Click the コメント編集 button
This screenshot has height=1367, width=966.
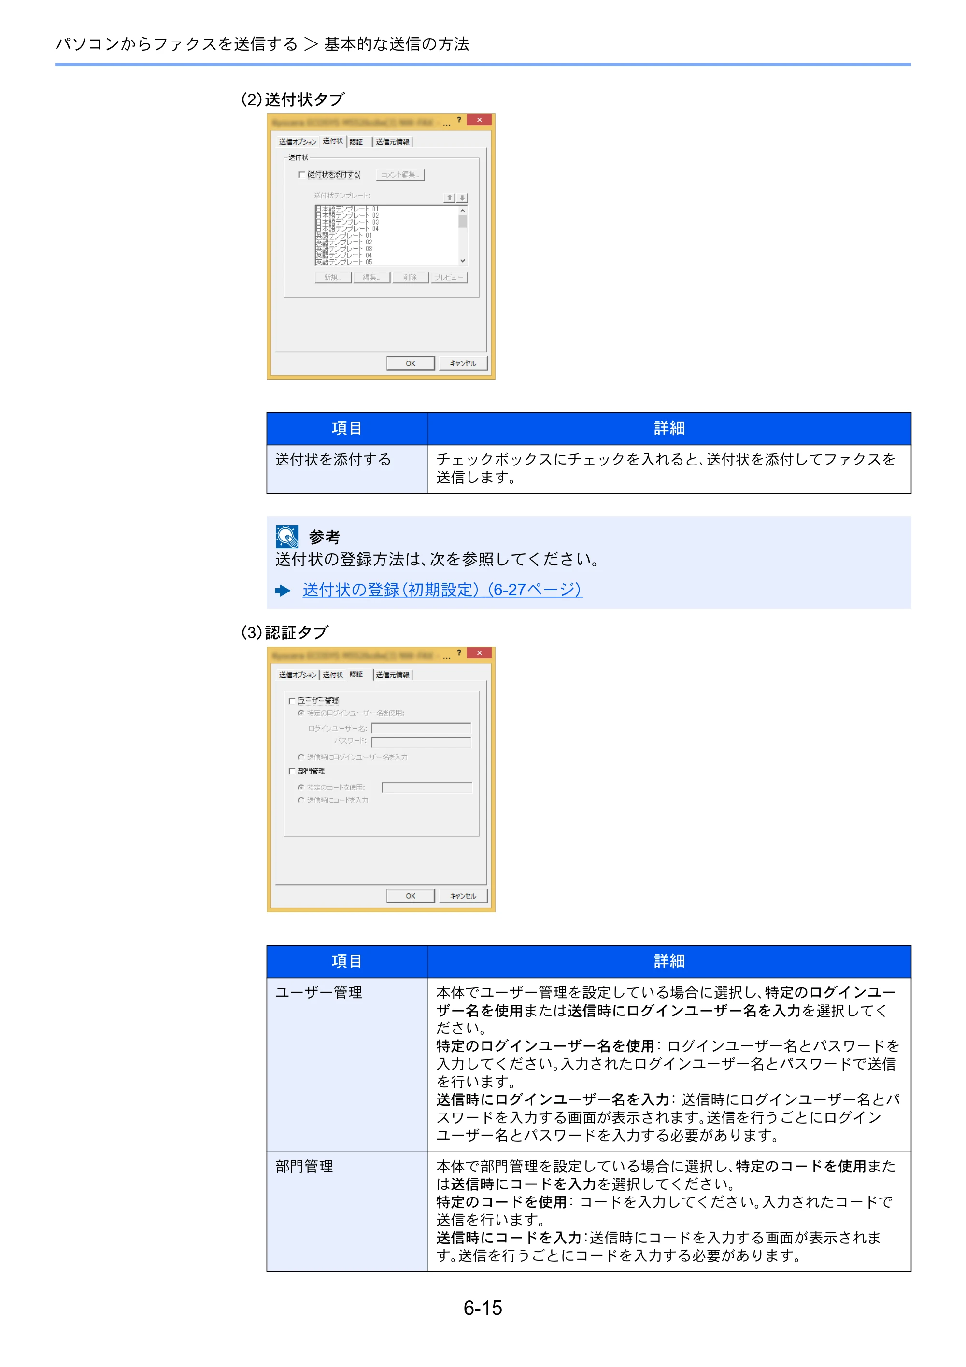point(400,174)
